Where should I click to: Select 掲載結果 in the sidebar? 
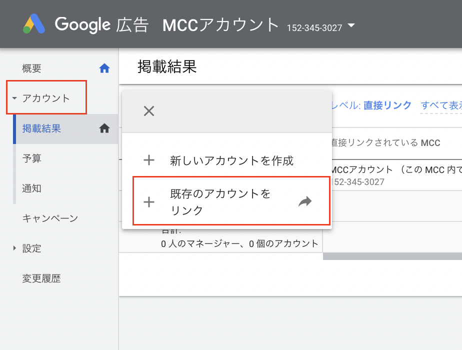point(41,128)
